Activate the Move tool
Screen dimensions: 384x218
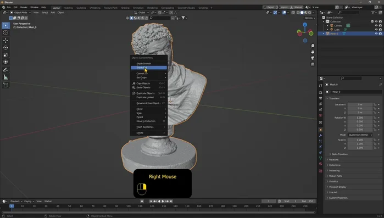tap(5, 41)
